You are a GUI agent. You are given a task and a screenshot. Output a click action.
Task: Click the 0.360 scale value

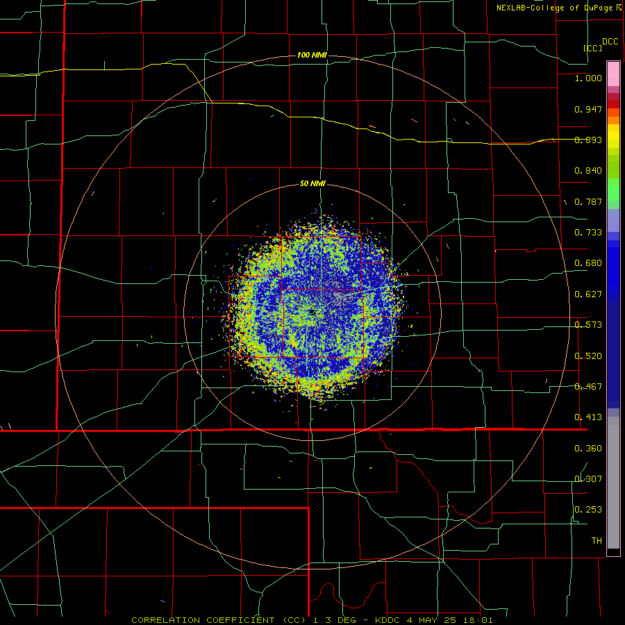588,449
